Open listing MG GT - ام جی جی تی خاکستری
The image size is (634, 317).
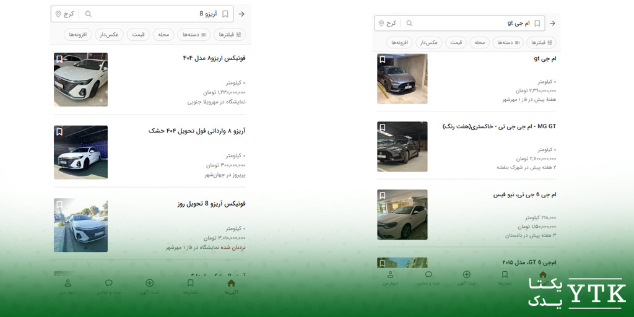pyautogui.click(x=500, y=126)
